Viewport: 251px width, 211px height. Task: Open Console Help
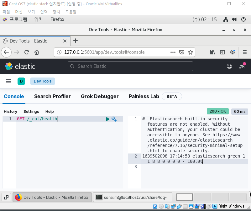tap(50, 112)
